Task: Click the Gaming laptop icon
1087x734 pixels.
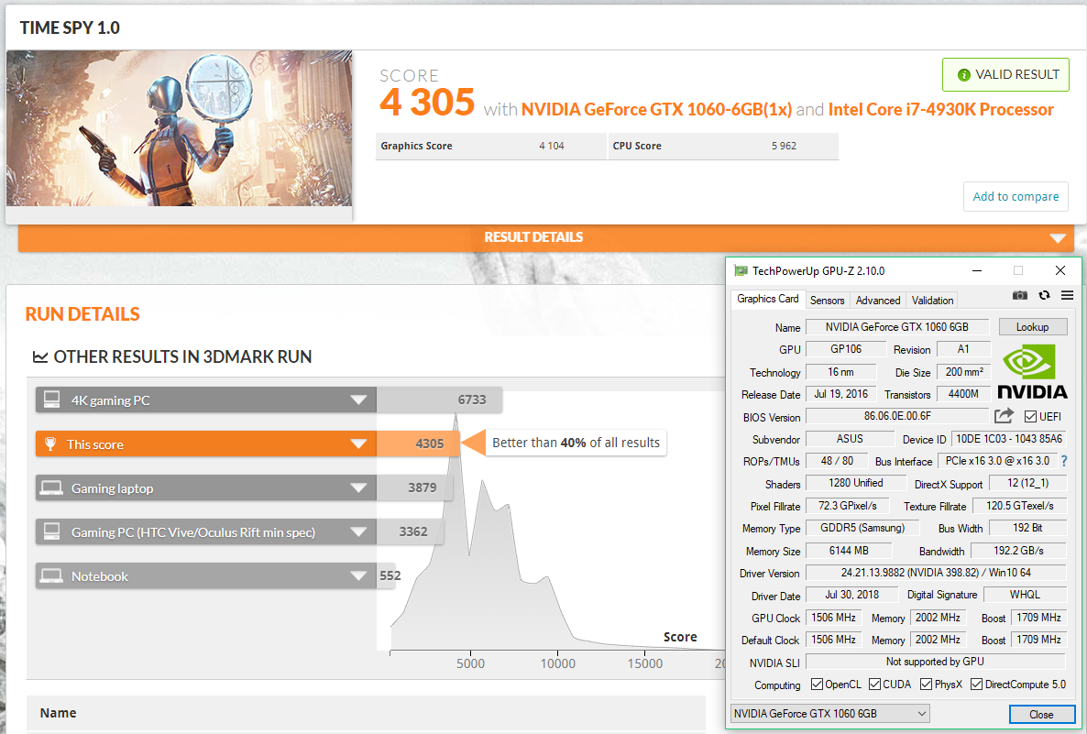Action: pyautogui.click(x=51, y=488)
